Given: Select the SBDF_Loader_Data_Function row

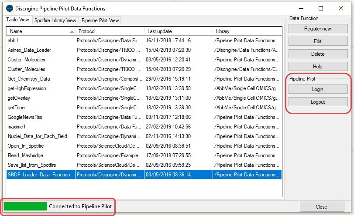Looking at the screenshot, I should tap(144, 175).
